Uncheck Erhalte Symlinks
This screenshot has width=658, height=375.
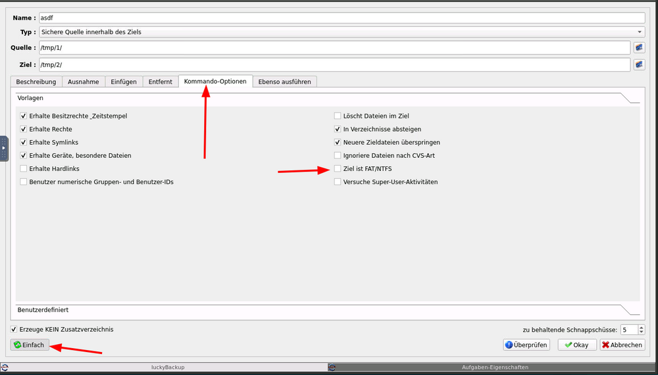(24, 142)
